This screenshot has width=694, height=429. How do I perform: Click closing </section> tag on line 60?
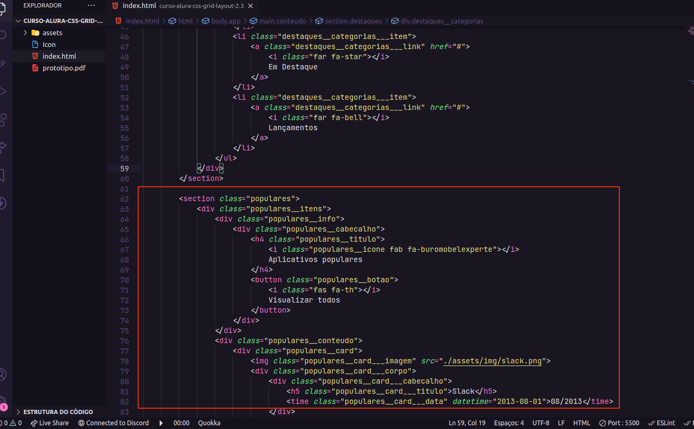point(201,178)
